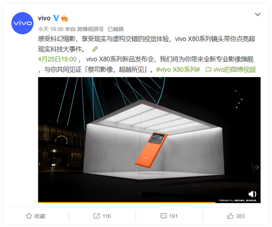Image resolution: width=272 pixels, height=227 pixels.
Task: Click the vivo round profile avatar
Action: pos(23,23)
